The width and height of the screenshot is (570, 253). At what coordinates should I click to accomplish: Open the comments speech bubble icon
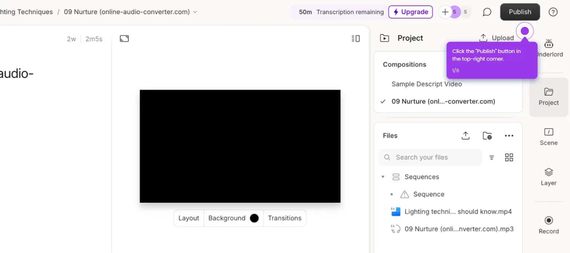[x=487, y=12]
